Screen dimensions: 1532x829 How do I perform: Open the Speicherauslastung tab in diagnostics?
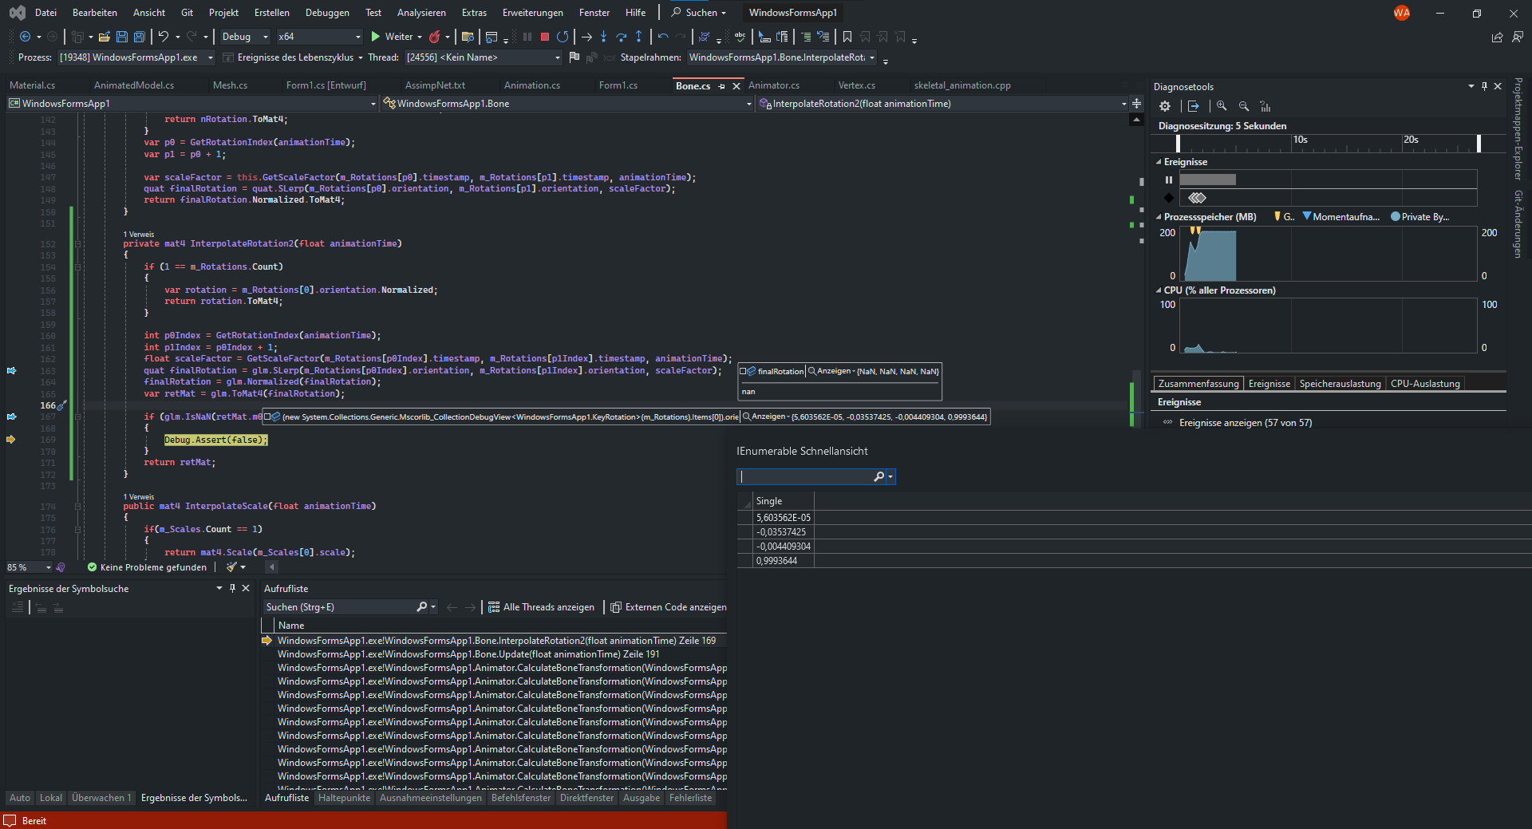(1340, 384)
